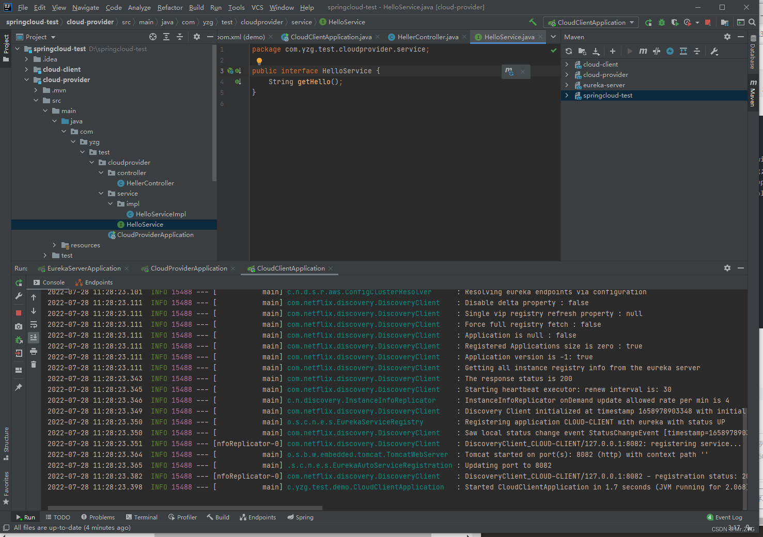Click the Project tree vertical scrollbar
Viewport: 763px width, 537px height.
214,113
